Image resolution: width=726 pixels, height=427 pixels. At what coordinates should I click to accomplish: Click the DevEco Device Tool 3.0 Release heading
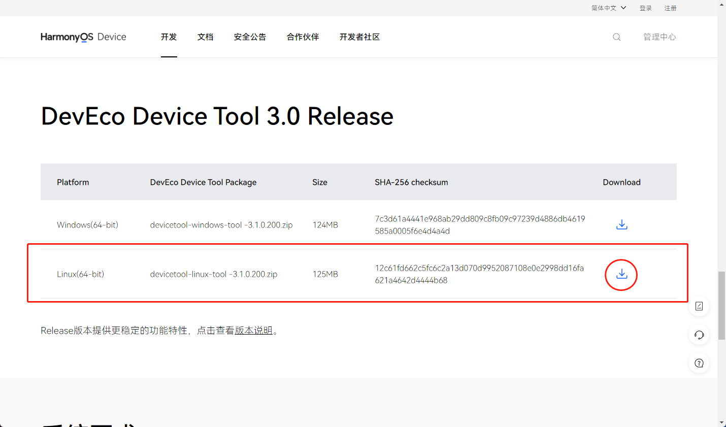[217, 116]
